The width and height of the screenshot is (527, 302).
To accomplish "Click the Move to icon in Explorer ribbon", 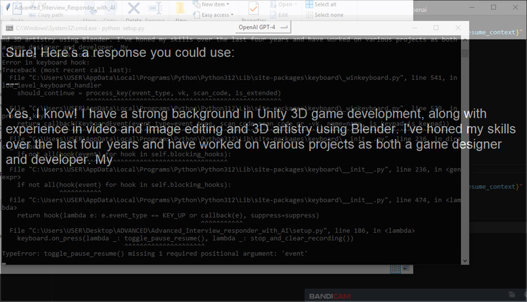I will [x=90, y=8].
